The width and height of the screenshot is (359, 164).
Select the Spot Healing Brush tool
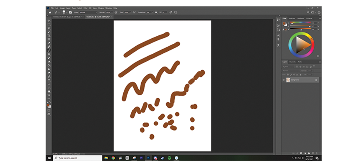tap(49, 47)
